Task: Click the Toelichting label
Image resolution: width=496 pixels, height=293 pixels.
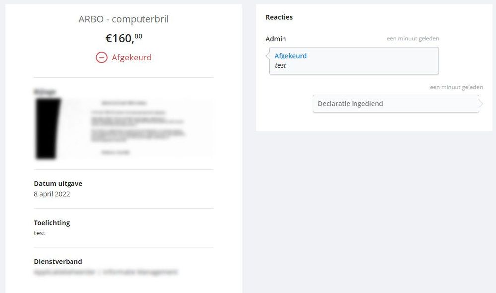Action: (52, 223)
